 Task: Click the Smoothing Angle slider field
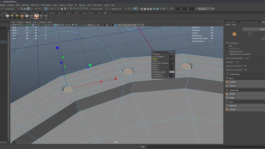[172, 72]
